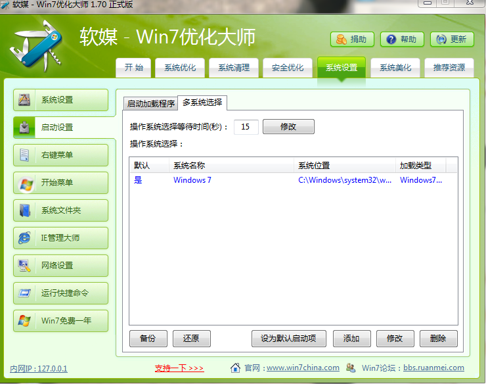Click the 备份 button
The width and height of the screenshot is (486, 384).
point(148,339)
